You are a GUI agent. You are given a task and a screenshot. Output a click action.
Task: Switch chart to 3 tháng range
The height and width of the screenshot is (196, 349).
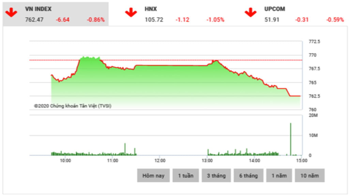coord(216,176)
